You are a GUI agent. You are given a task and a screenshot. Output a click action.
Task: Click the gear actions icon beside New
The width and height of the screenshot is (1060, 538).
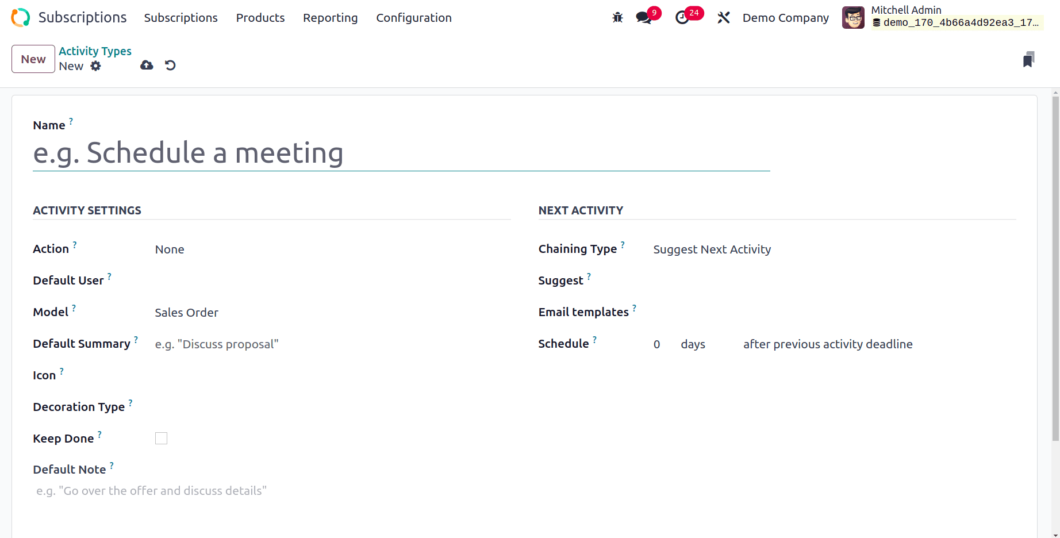(x=96, y=66)
